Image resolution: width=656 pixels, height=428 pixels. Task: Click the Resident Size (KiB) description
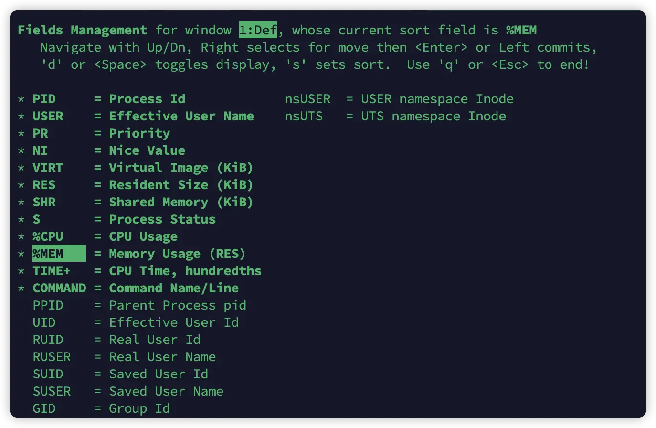(181, 185)
